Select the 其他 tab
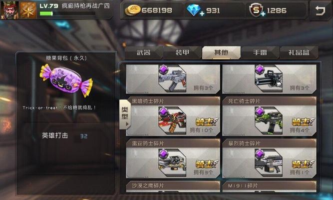The height and width of the screenshot is (200, 333). (x=221, y=52)
